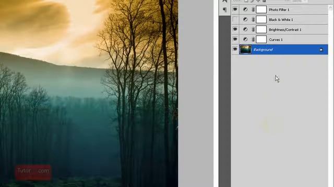Image resolution: width=334 pixels, height=187 pixels.
Task: Click the Photo Filter 1 mask link icon
Action: 253,9
